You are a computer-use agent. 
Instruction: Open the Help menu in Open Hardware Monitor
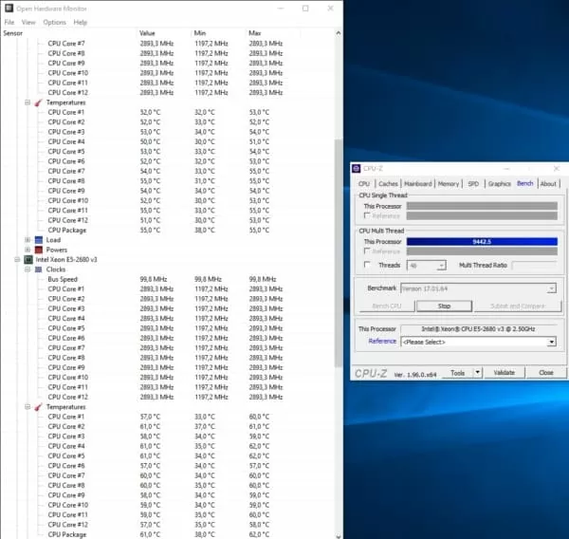point(81,22)
